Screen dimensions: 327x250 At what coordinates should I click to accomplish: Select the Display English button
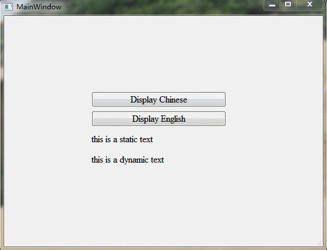pos(159,119)
